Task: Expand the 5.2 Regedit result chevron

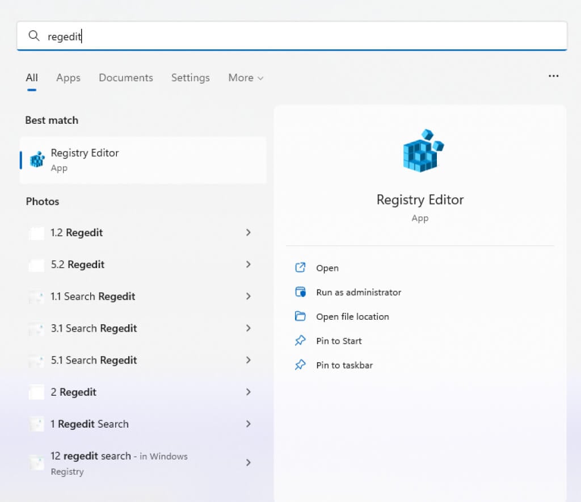Action: (249, 265)
